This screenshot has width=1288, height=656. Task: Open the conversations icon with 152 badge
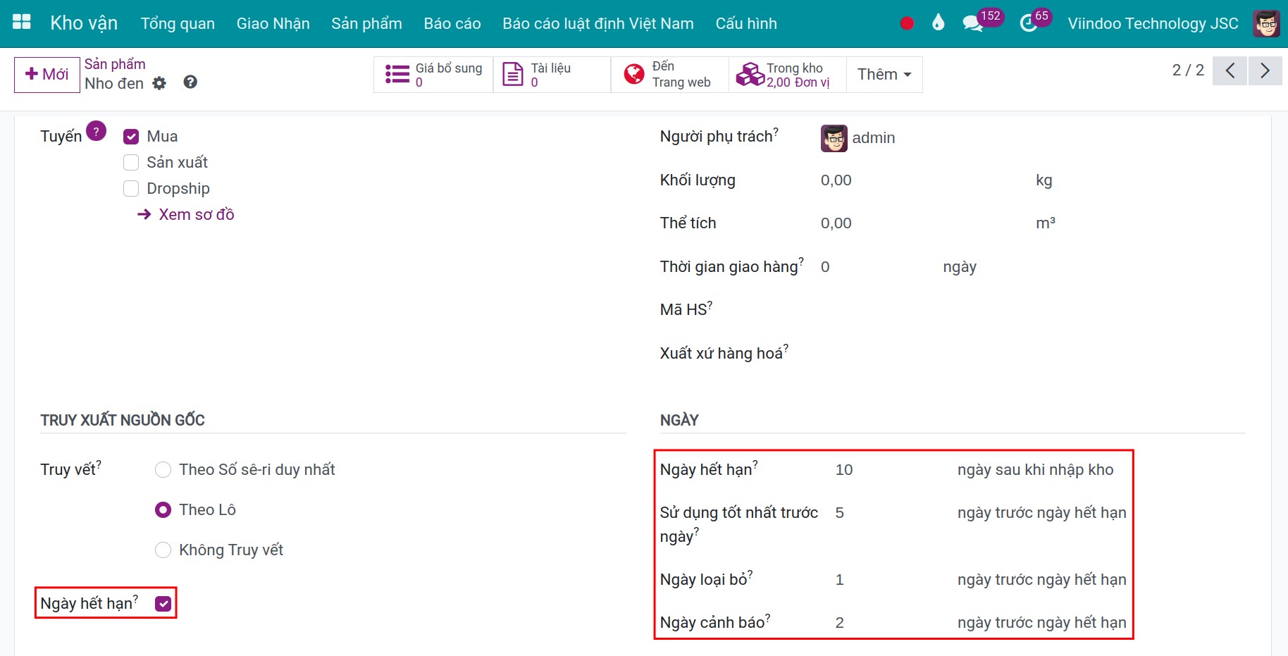[x=973, y=23]
